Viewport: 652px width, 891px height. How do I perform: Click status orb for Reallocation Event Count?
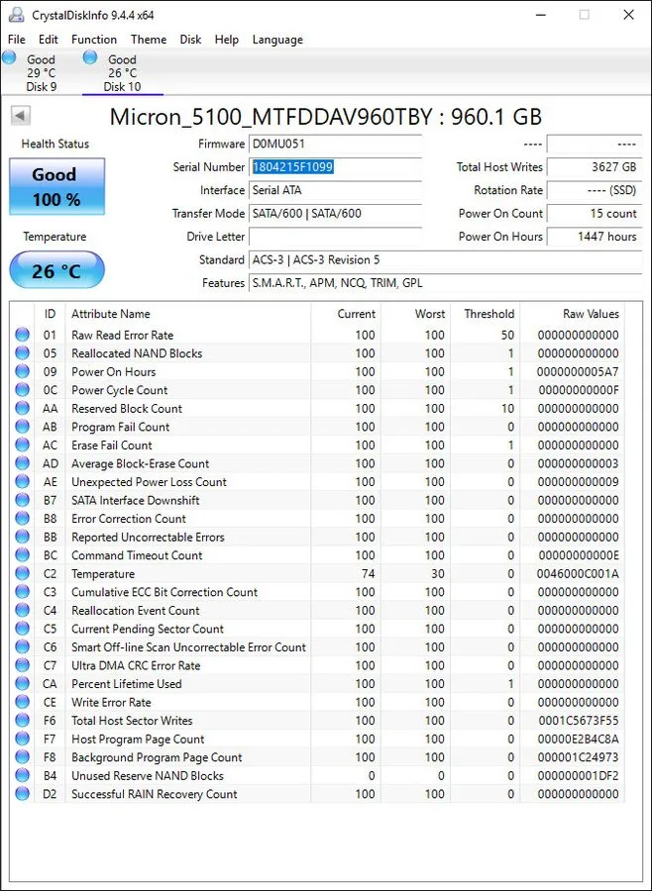(x=22, y=610)
